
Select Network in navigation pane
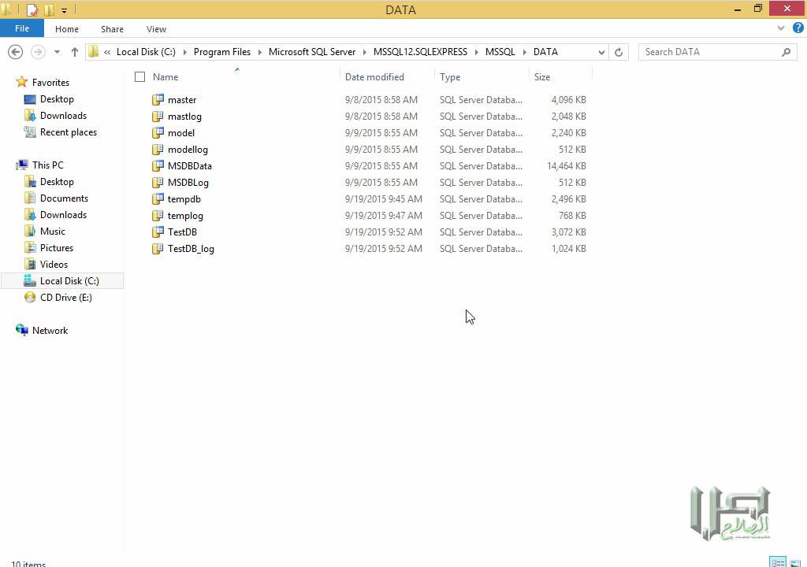click(x=50, y=330)
